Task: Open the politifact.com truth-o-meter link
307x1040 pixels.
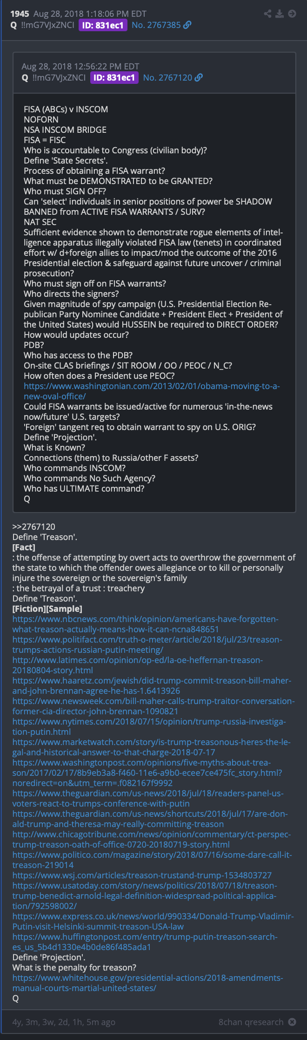Action: [147, 644]
